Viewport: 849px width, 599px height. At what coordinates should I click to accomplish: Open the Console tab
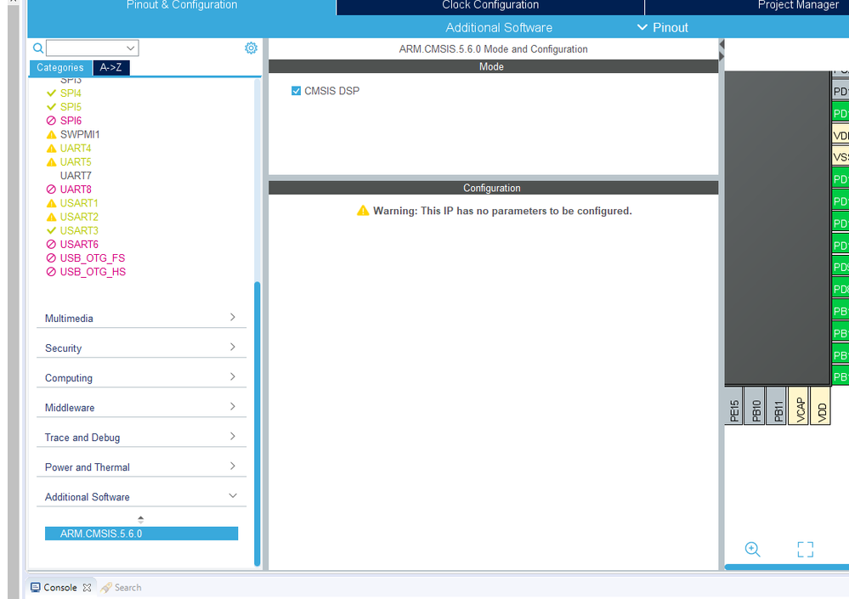point(60,587)
